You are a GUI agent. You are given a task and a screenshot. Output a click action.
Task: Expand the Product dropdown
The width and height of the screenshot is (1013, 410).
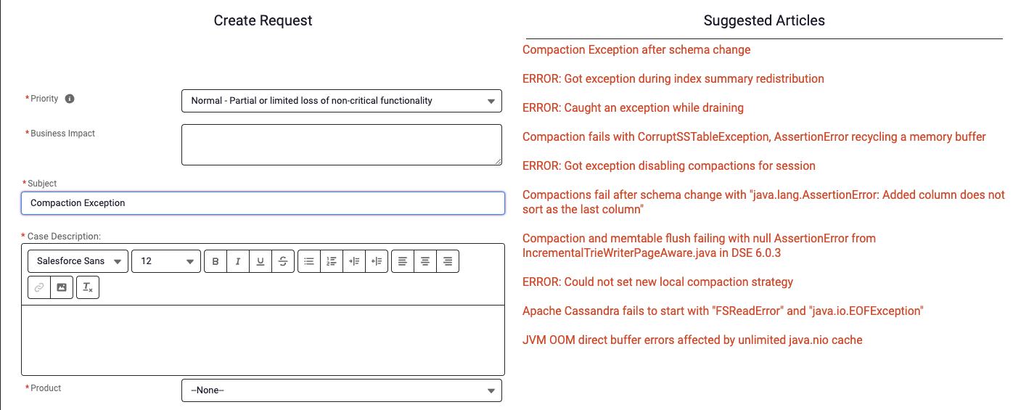click(x=341, y=390)
